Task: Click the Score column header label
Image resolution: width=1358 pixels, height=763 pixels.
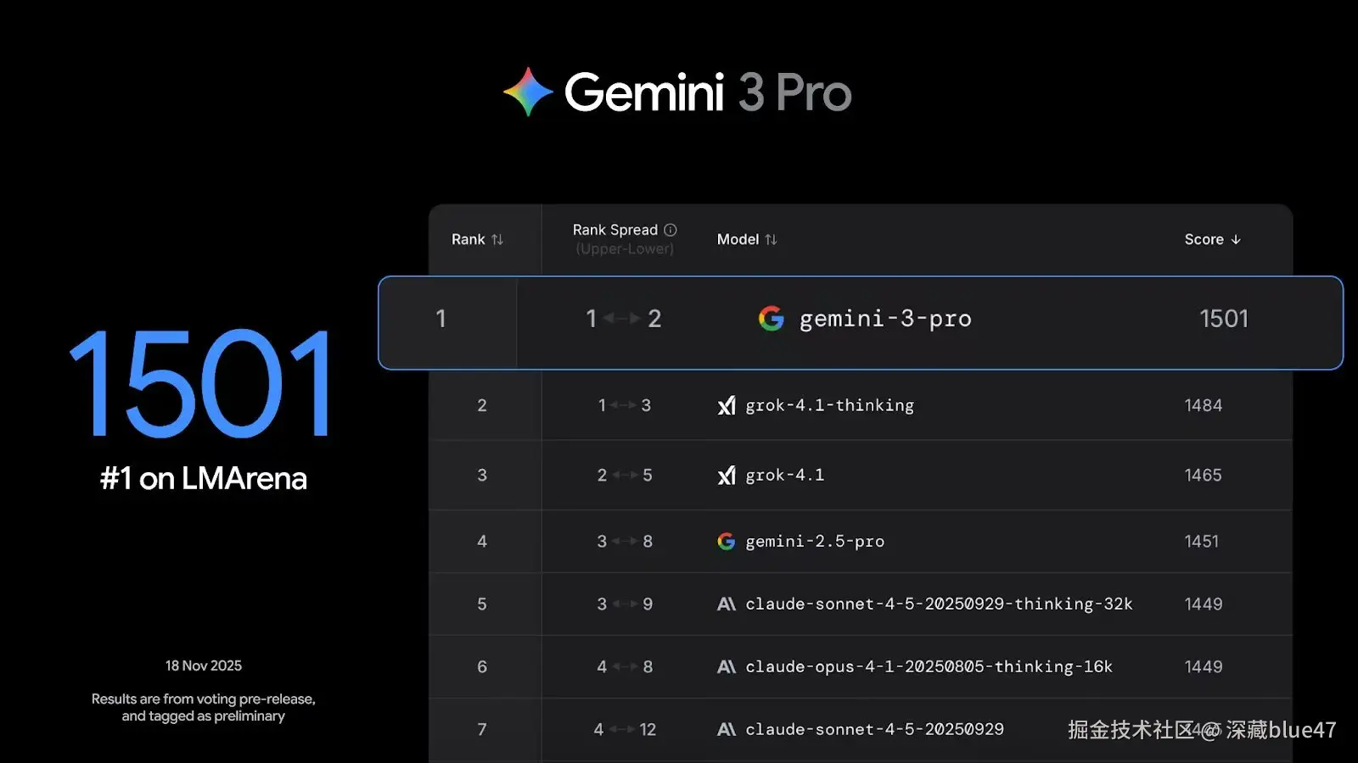Action: tap(1204, 240)
